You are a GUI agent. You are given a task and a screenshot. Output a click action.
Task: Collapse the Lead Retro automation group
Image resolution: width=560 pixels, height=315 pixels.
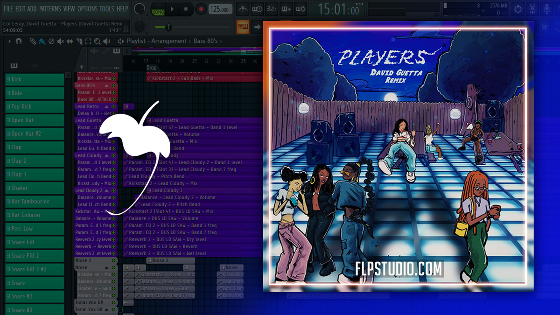point(106,106)
